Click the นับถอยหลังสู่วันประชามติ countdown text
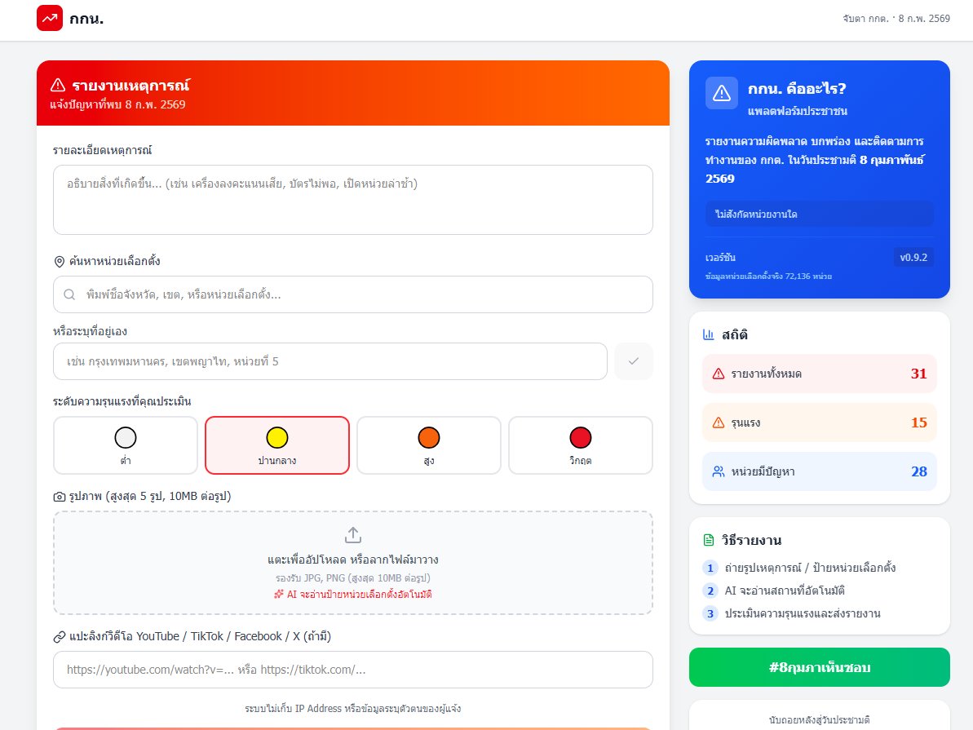The width and height of the screenshot is (973, 730). click(x=819, y=720)
